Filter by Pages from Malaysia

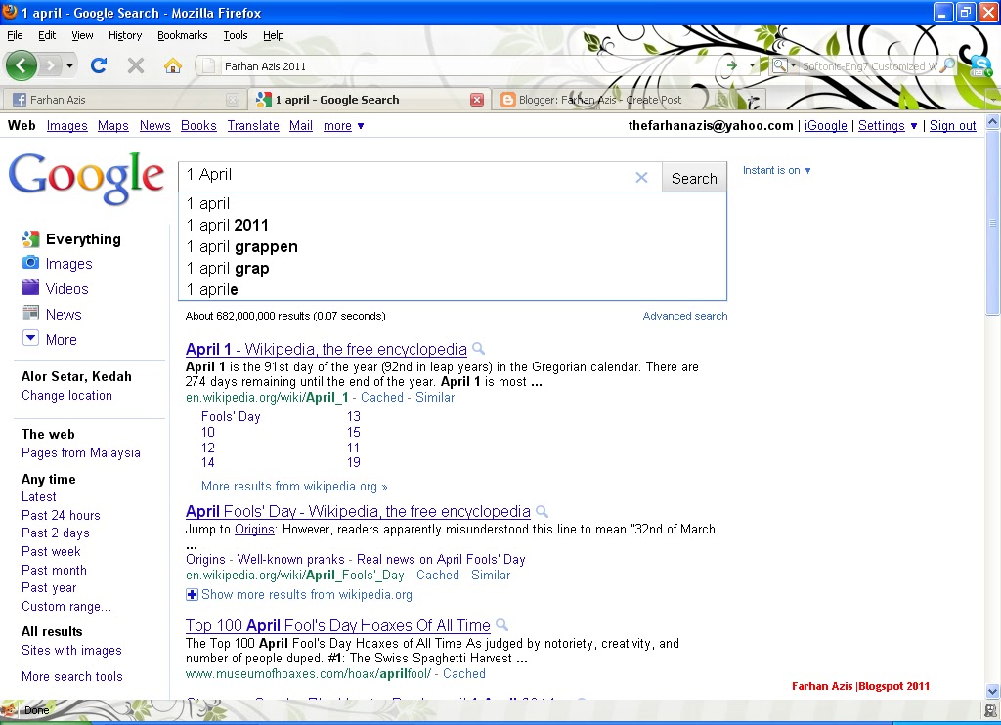pyautogui.click(x=81, y=452)
